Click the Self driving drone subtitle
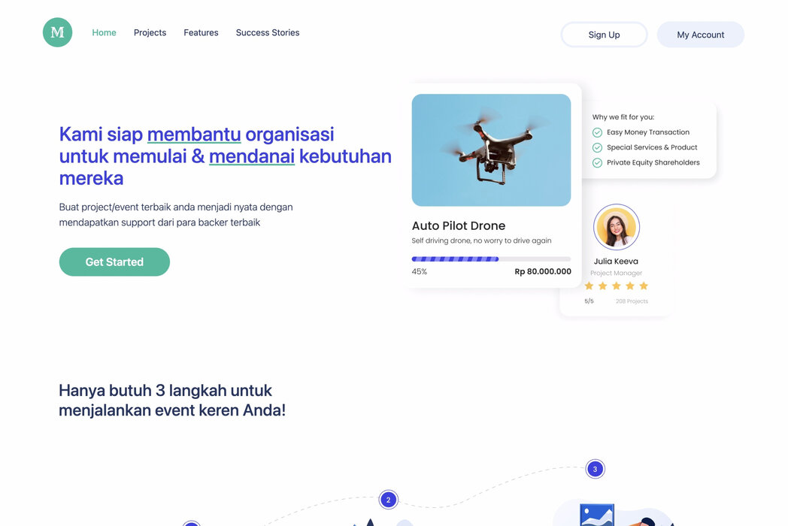Image resolution: width=788 pixels, height=526 pixels. (481, 240)
